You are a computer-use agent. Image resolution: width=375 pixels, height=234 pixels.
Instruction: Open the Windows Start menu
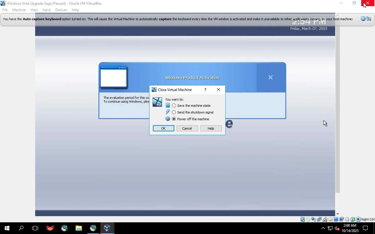(7, 228)
